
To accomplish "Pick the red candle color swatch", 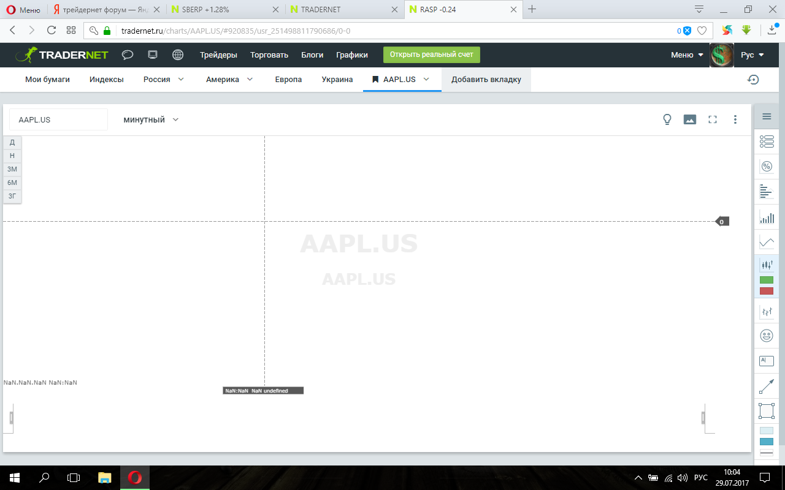I will [x=767, y=291].
